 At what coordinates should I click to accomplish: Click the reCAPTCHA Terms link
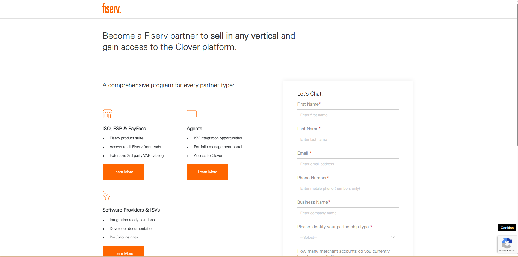click(512, 250)
